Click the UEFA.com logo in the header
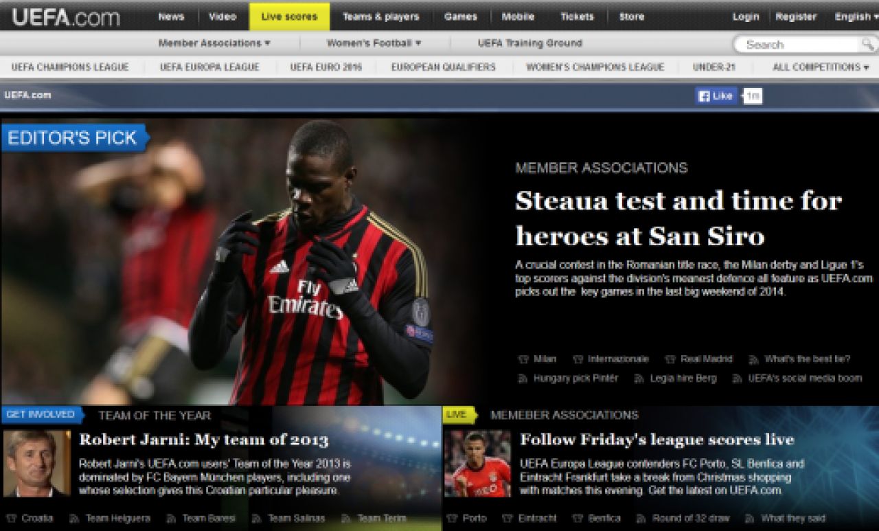This screenshot has width=879, height=531. pos(65,16)
